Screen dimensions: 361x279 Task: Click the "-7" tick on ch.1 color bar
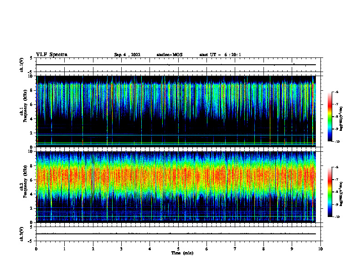[x=336, y=104]
